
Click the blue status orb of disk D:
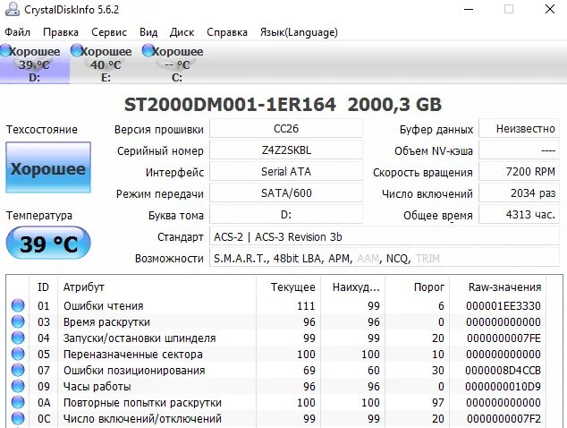[x=5, y=51]
